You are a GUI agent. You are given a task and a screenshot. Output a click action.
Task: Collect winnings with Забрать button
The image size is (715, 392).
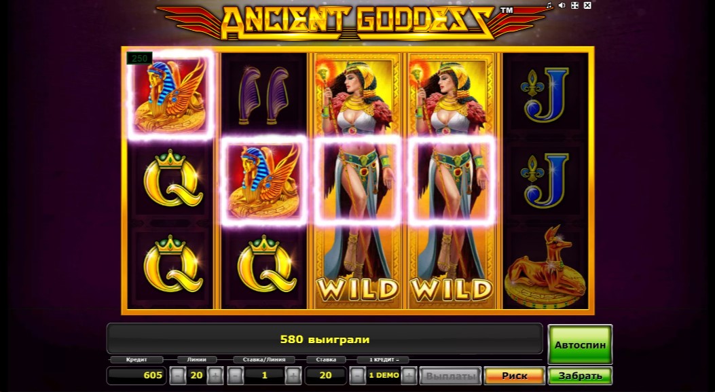point(580,376)
